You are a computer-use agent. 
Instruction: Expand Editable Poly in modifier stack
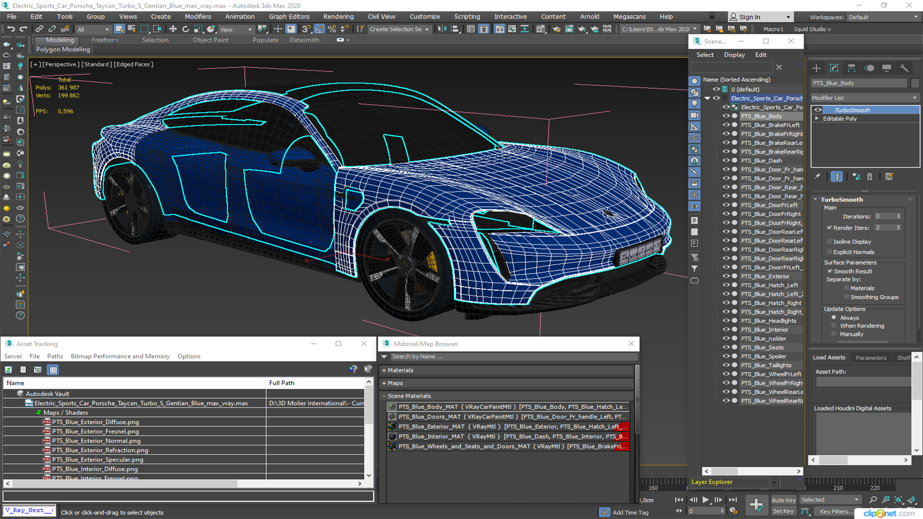tap(816, 119)
